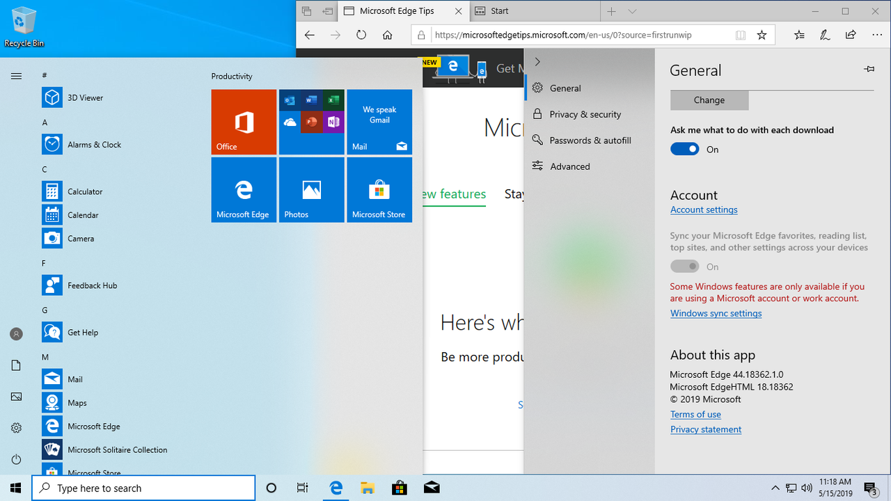Open Mail from the taskbar
The width and height of the screenshot is (891, 501).
[x=432, y=488]
